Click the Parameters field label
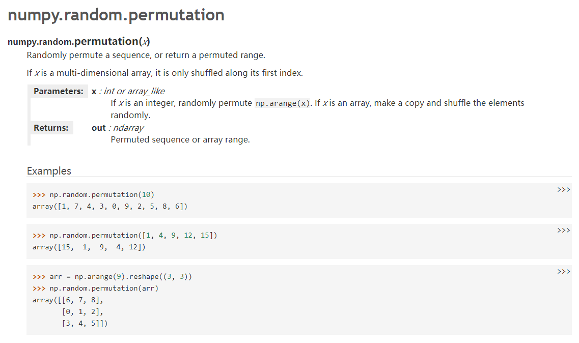Viewport: 579px width, 343px height. 58,92
